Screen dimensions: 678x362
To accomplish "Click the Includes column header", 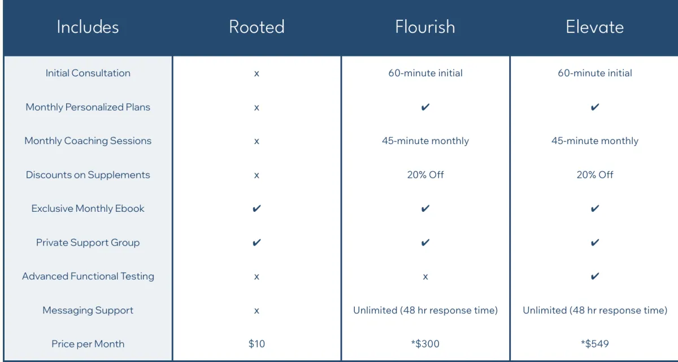I will [88, 27].
